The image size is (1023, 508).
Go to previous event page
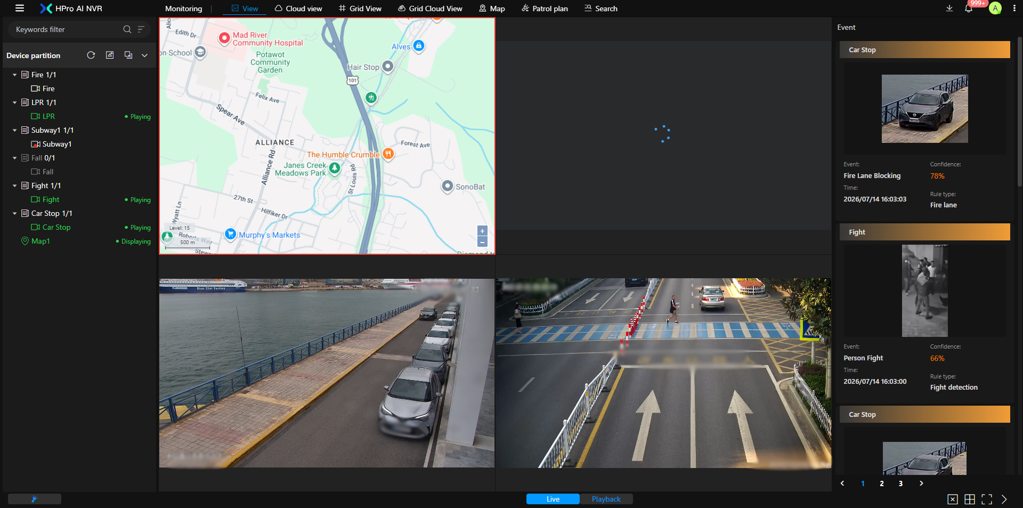click(842, 483)
